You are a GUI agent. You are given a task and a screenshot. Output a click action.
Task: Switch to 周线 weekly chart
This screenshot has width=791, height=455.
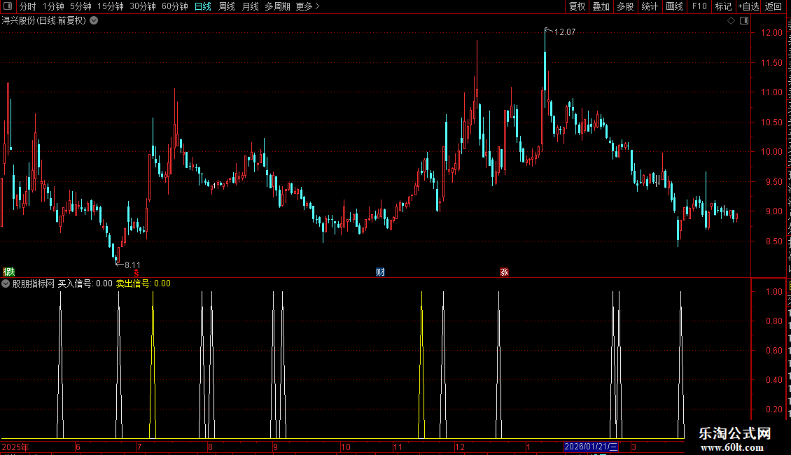(227, 6)
